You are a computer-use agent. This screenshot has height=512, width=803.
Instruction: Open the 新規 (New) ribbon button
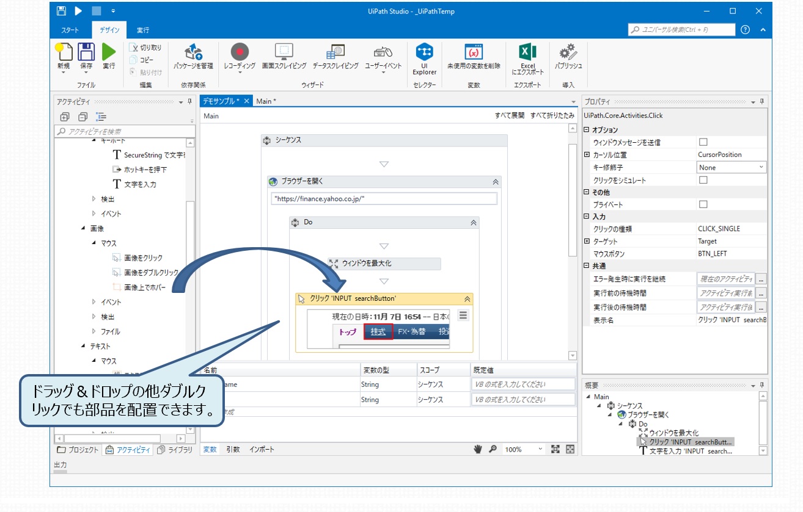tap(64, 57)
